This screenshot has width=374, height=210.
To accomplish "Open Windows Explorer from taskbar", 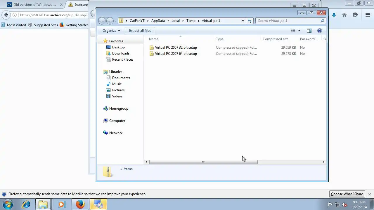I will click(x=43, y=204).
